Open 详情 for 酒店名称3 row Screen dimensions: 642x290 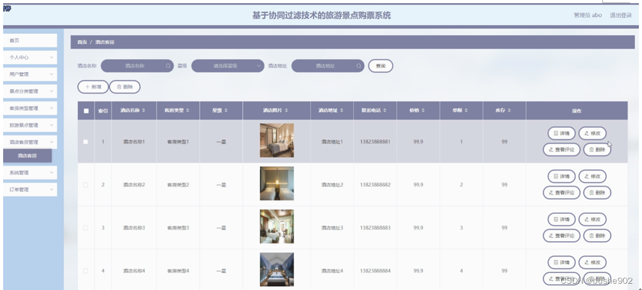[x=561, y=220]
